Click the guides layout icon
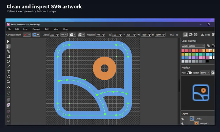The width and height of the screenshot is (220, 132). (196, 35)
